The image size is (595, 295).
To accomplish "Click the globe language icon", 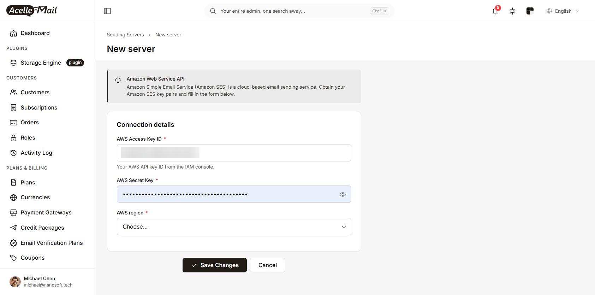I will 549,11.
